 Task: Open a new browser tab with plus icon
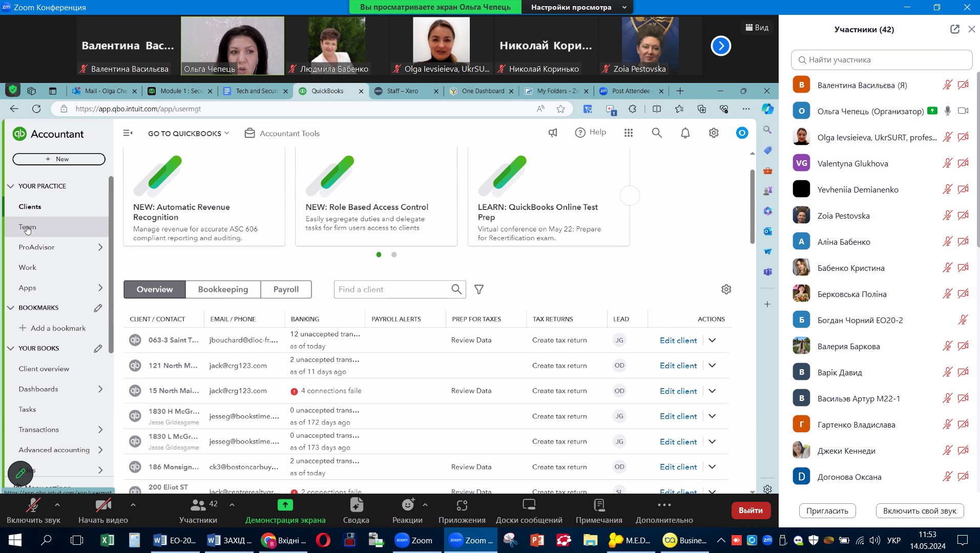point(680,91)
